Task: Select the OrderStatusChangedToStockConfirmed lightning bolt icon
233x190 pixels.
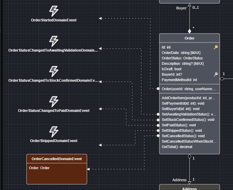Action: click(54, 71)
